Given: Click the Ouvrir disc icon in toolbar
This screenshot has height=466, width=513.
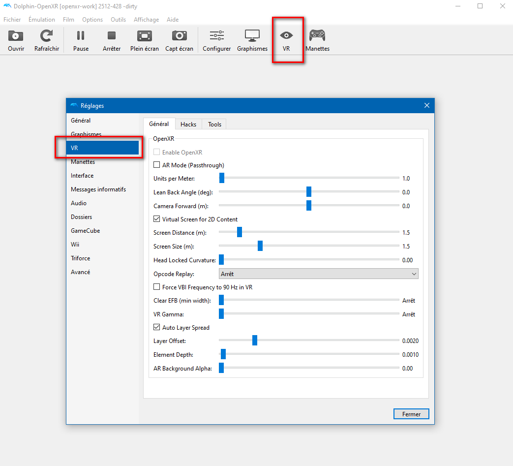Looking at the screenshot, I should pyautogui.click(x=16, y=36).
